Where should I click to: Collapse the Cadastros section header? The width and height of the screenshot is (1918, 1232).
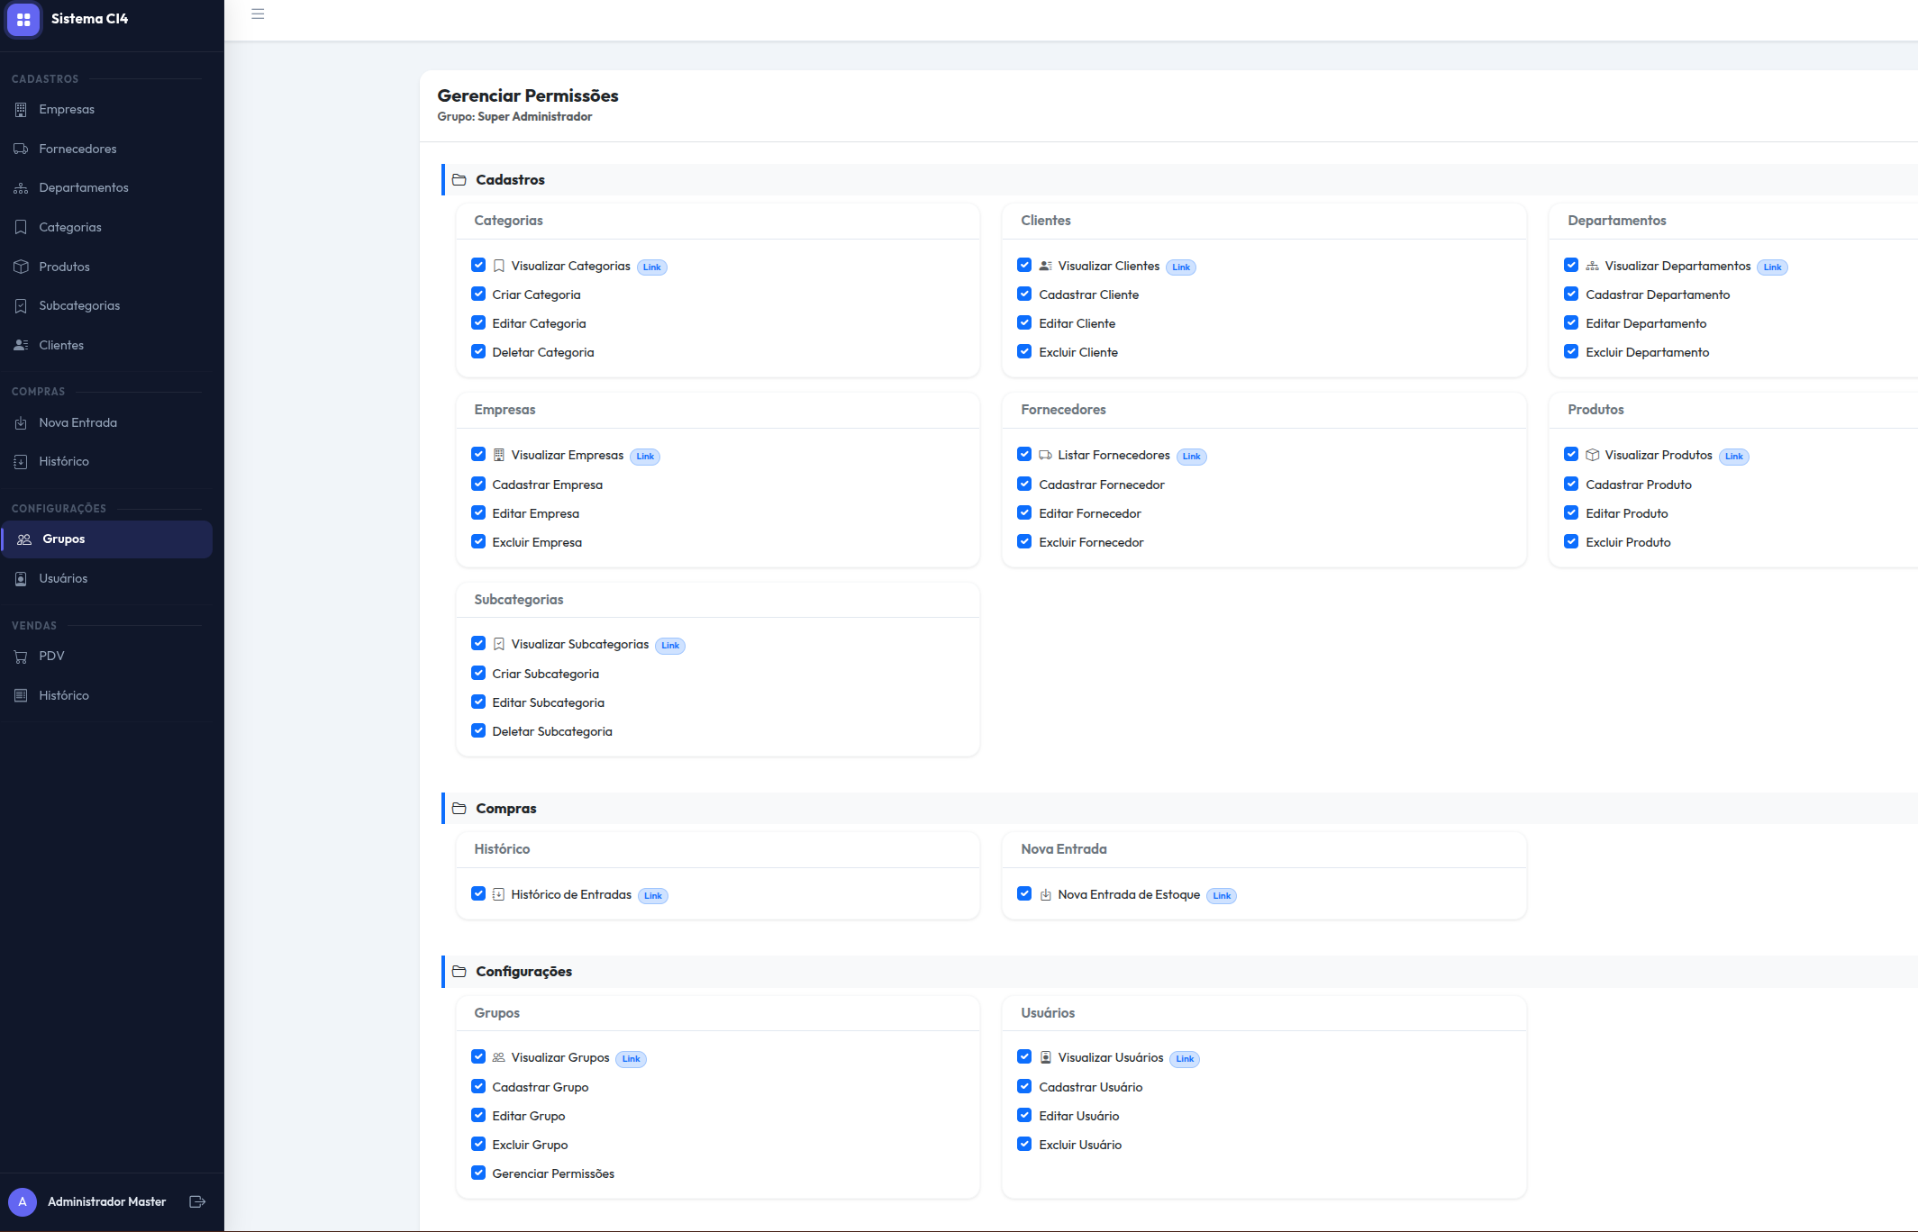[x=510, y=180]
